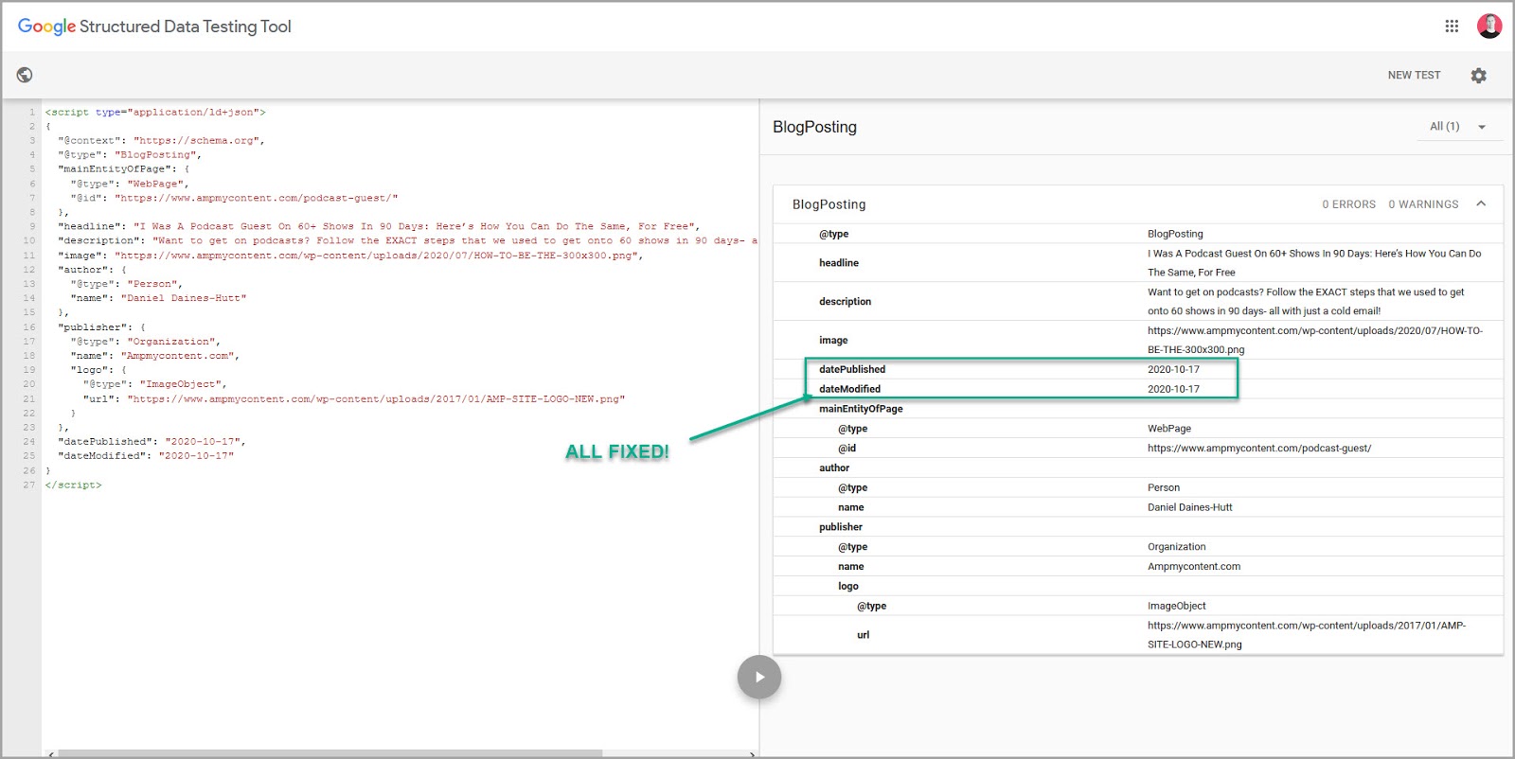Click the 0 ERRORS label
This screenshot has height=759, width=1515.
point(1348,204)
